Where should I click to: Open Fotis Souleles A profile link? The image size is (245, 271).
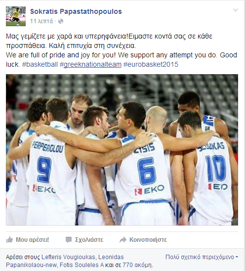click(82, 265)
